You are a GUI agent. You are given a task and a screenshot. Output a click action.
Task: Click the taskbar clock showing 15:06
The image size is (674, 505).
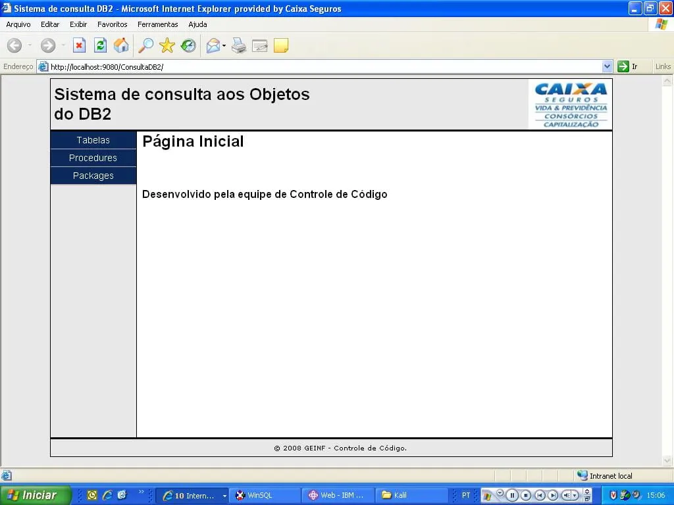[656, 495]
